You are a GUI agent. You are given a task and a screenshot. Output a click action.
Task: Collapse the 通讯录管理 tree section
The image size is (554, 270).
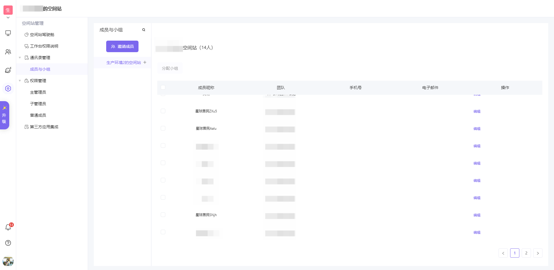20,58
